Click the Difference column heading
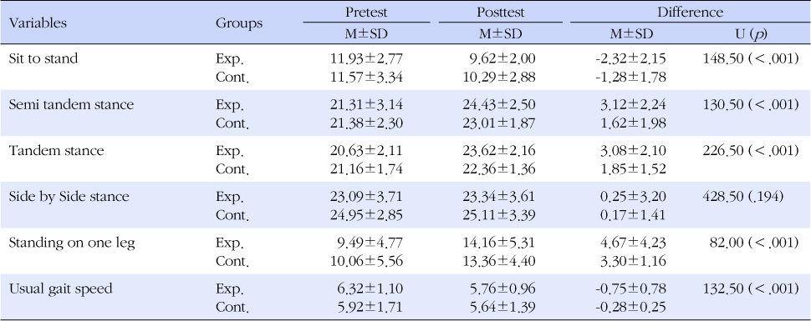 pyautogui.click(x=690, y=13)
